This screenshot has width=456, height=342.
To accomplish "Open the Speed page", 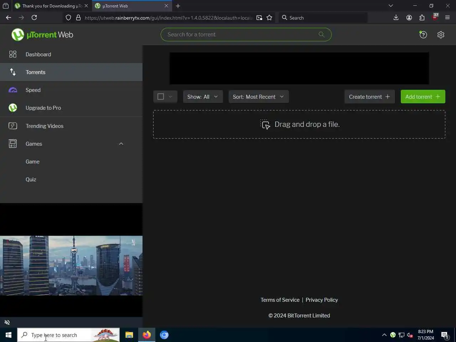I will 71,90.
